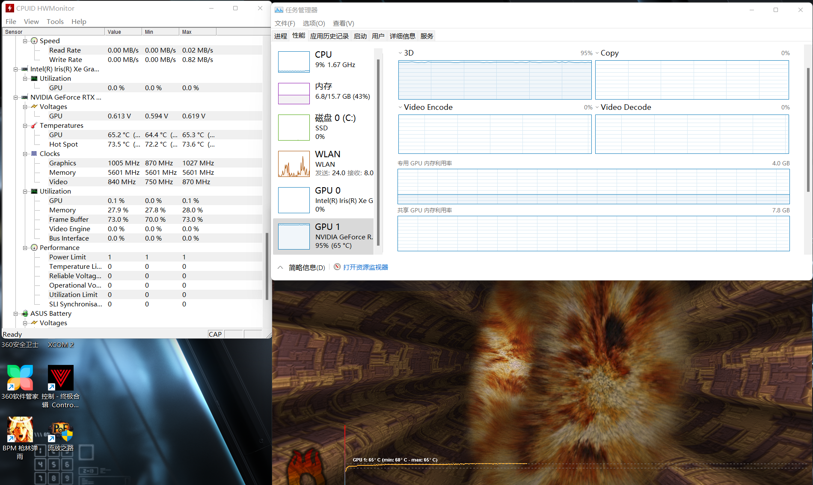Switch to the 启动 tab

[360, 36]
